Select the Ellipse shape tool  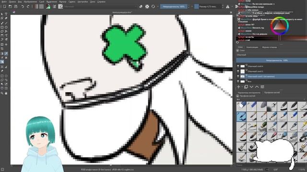[x=6, y=27]
